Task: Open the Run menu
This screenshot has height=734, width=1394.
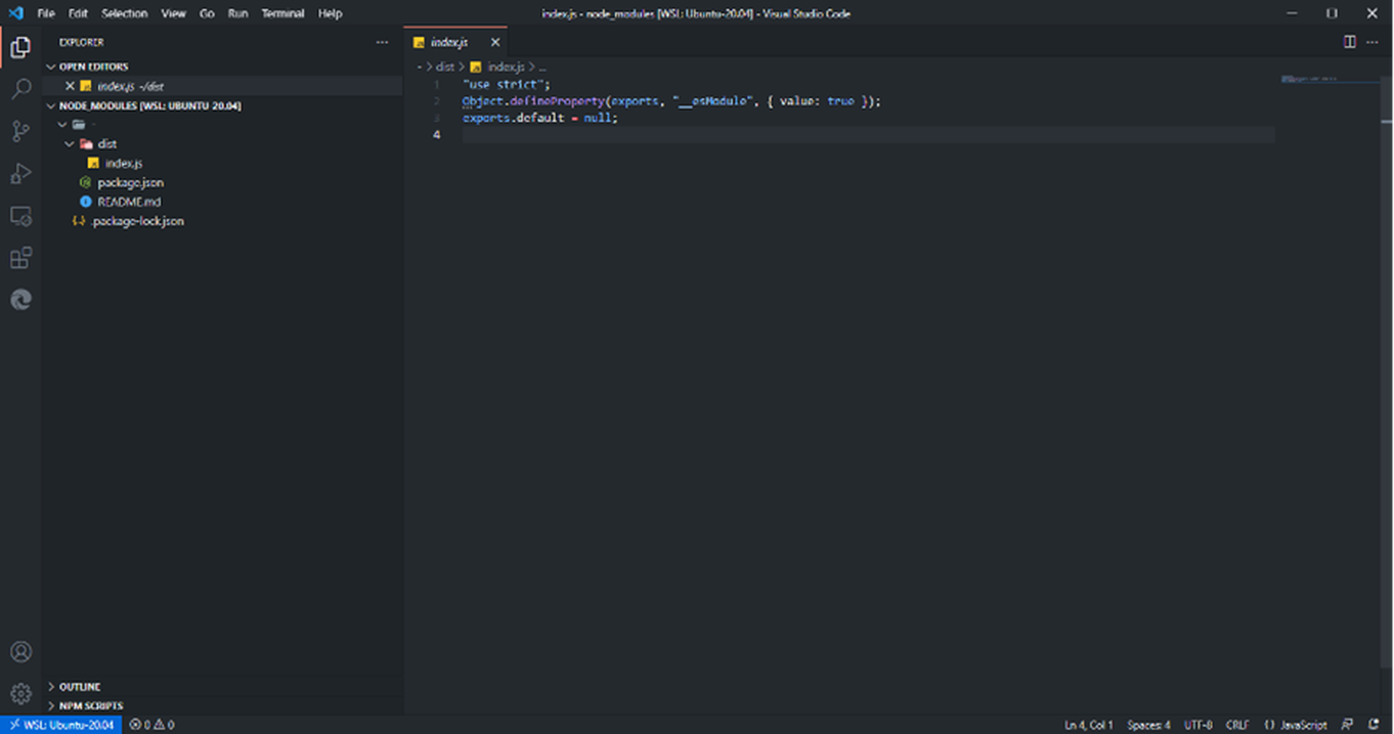Action: click(238, 13)
